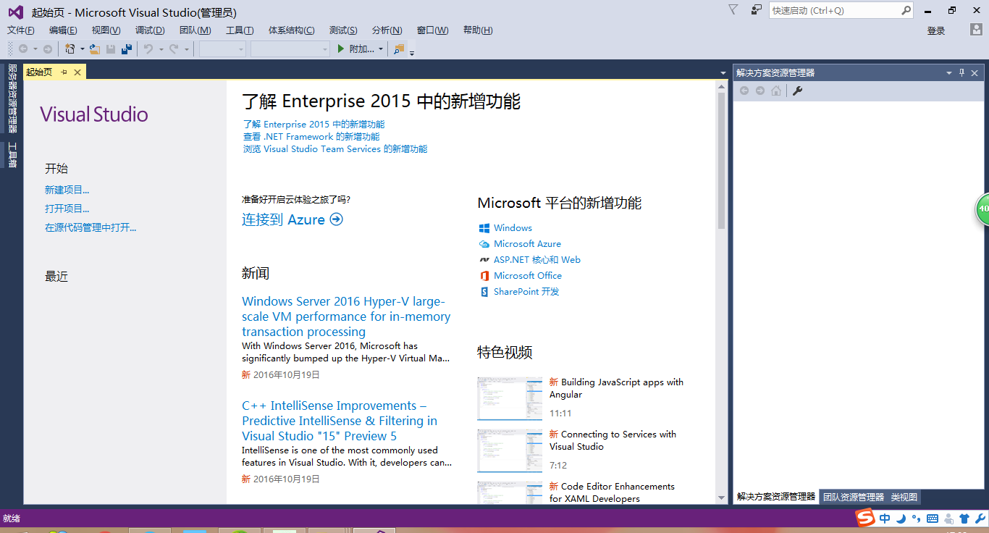Open the 服务器资源管理器 side tab
The image size is (989, 533).
coord(12,98)
